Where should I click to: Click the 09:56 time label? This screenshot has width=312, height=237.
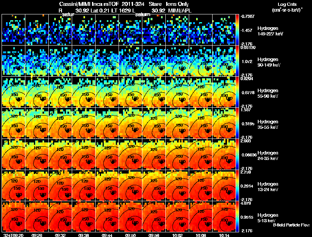point(154,235)
